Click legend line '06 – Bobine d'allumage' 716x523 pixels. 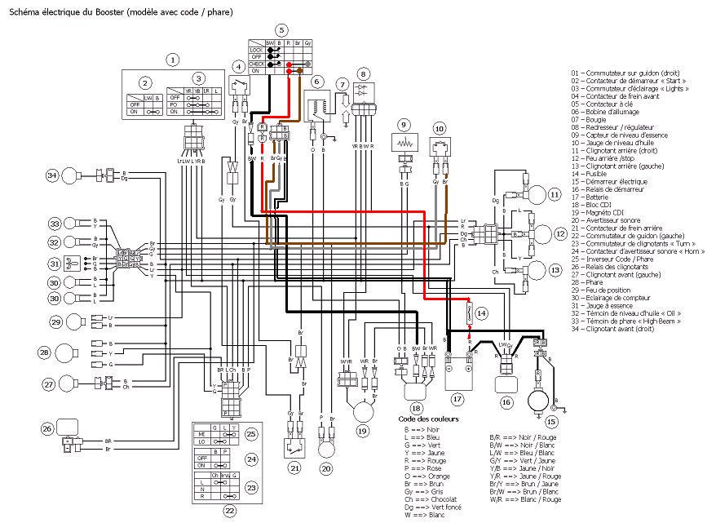click(x=605, y=112)
